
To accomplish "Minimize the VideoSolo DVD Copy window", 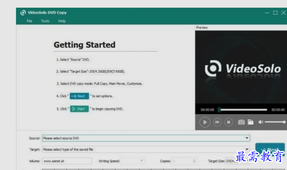I will [x=267, y=13].
